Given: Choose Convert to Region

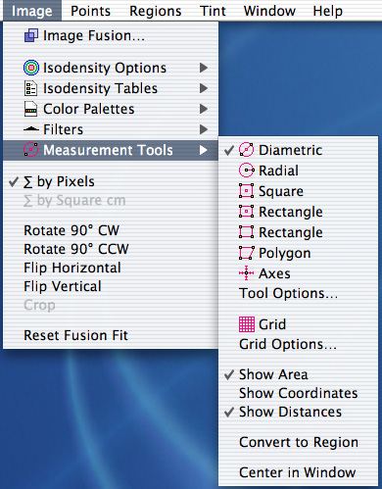Looking at the screenshot, I should (298, 442).
